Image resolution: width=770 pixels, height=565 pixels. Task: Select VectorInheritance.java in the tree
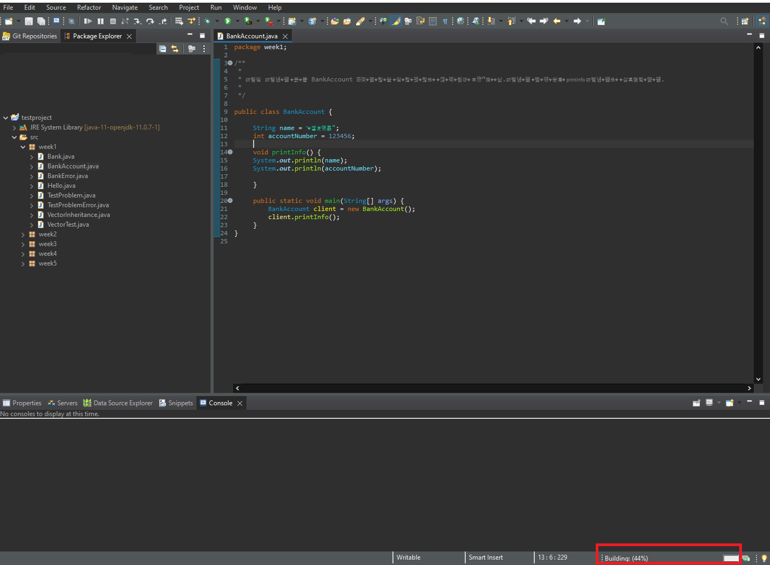click(73, 215)
